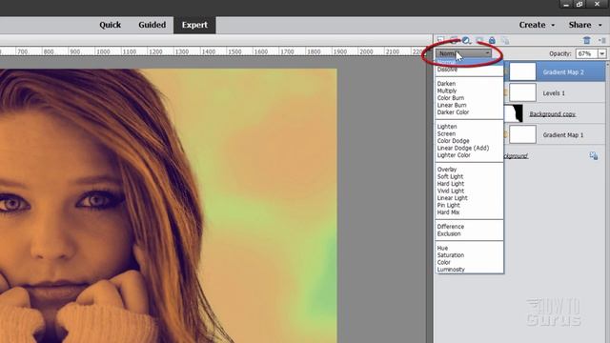The width and height of the screenshot is (610, 343).
Task: Open the Create dropdown
Action: tap(537, 25)
